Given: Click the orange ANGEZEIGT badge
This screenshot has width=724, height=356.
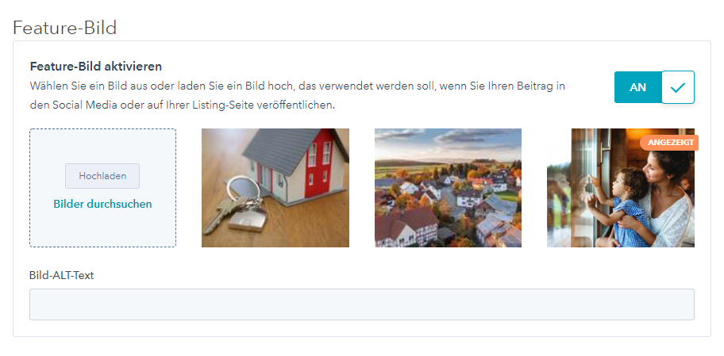Looking at the screenshot, I should (x=670, y=143).
